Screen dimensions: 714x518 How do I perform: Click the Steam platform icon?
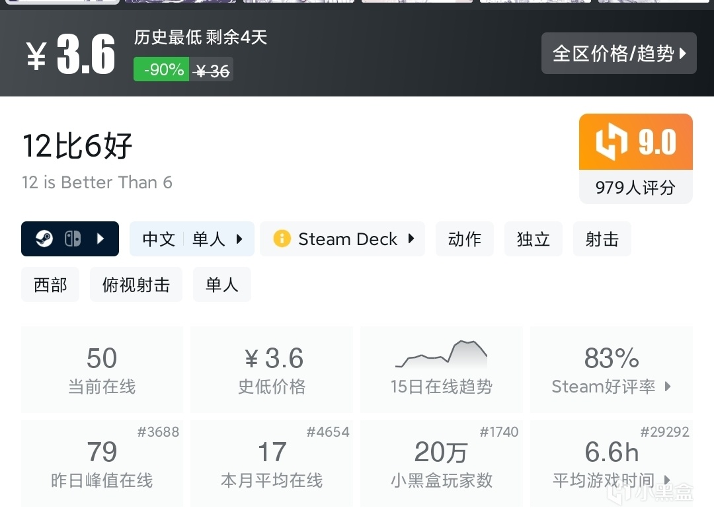[44, 239]
